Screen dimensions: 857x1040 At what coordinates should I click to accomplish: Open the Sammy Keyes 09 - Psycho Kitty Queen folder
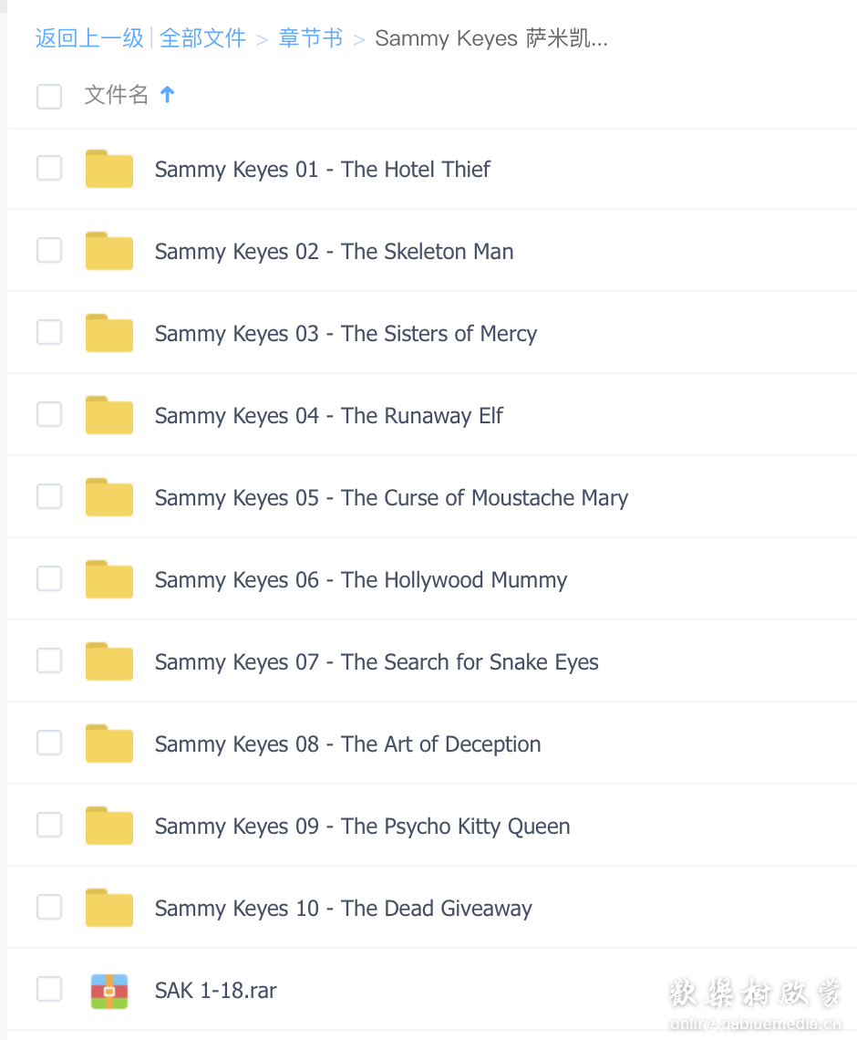pos(363,826)
